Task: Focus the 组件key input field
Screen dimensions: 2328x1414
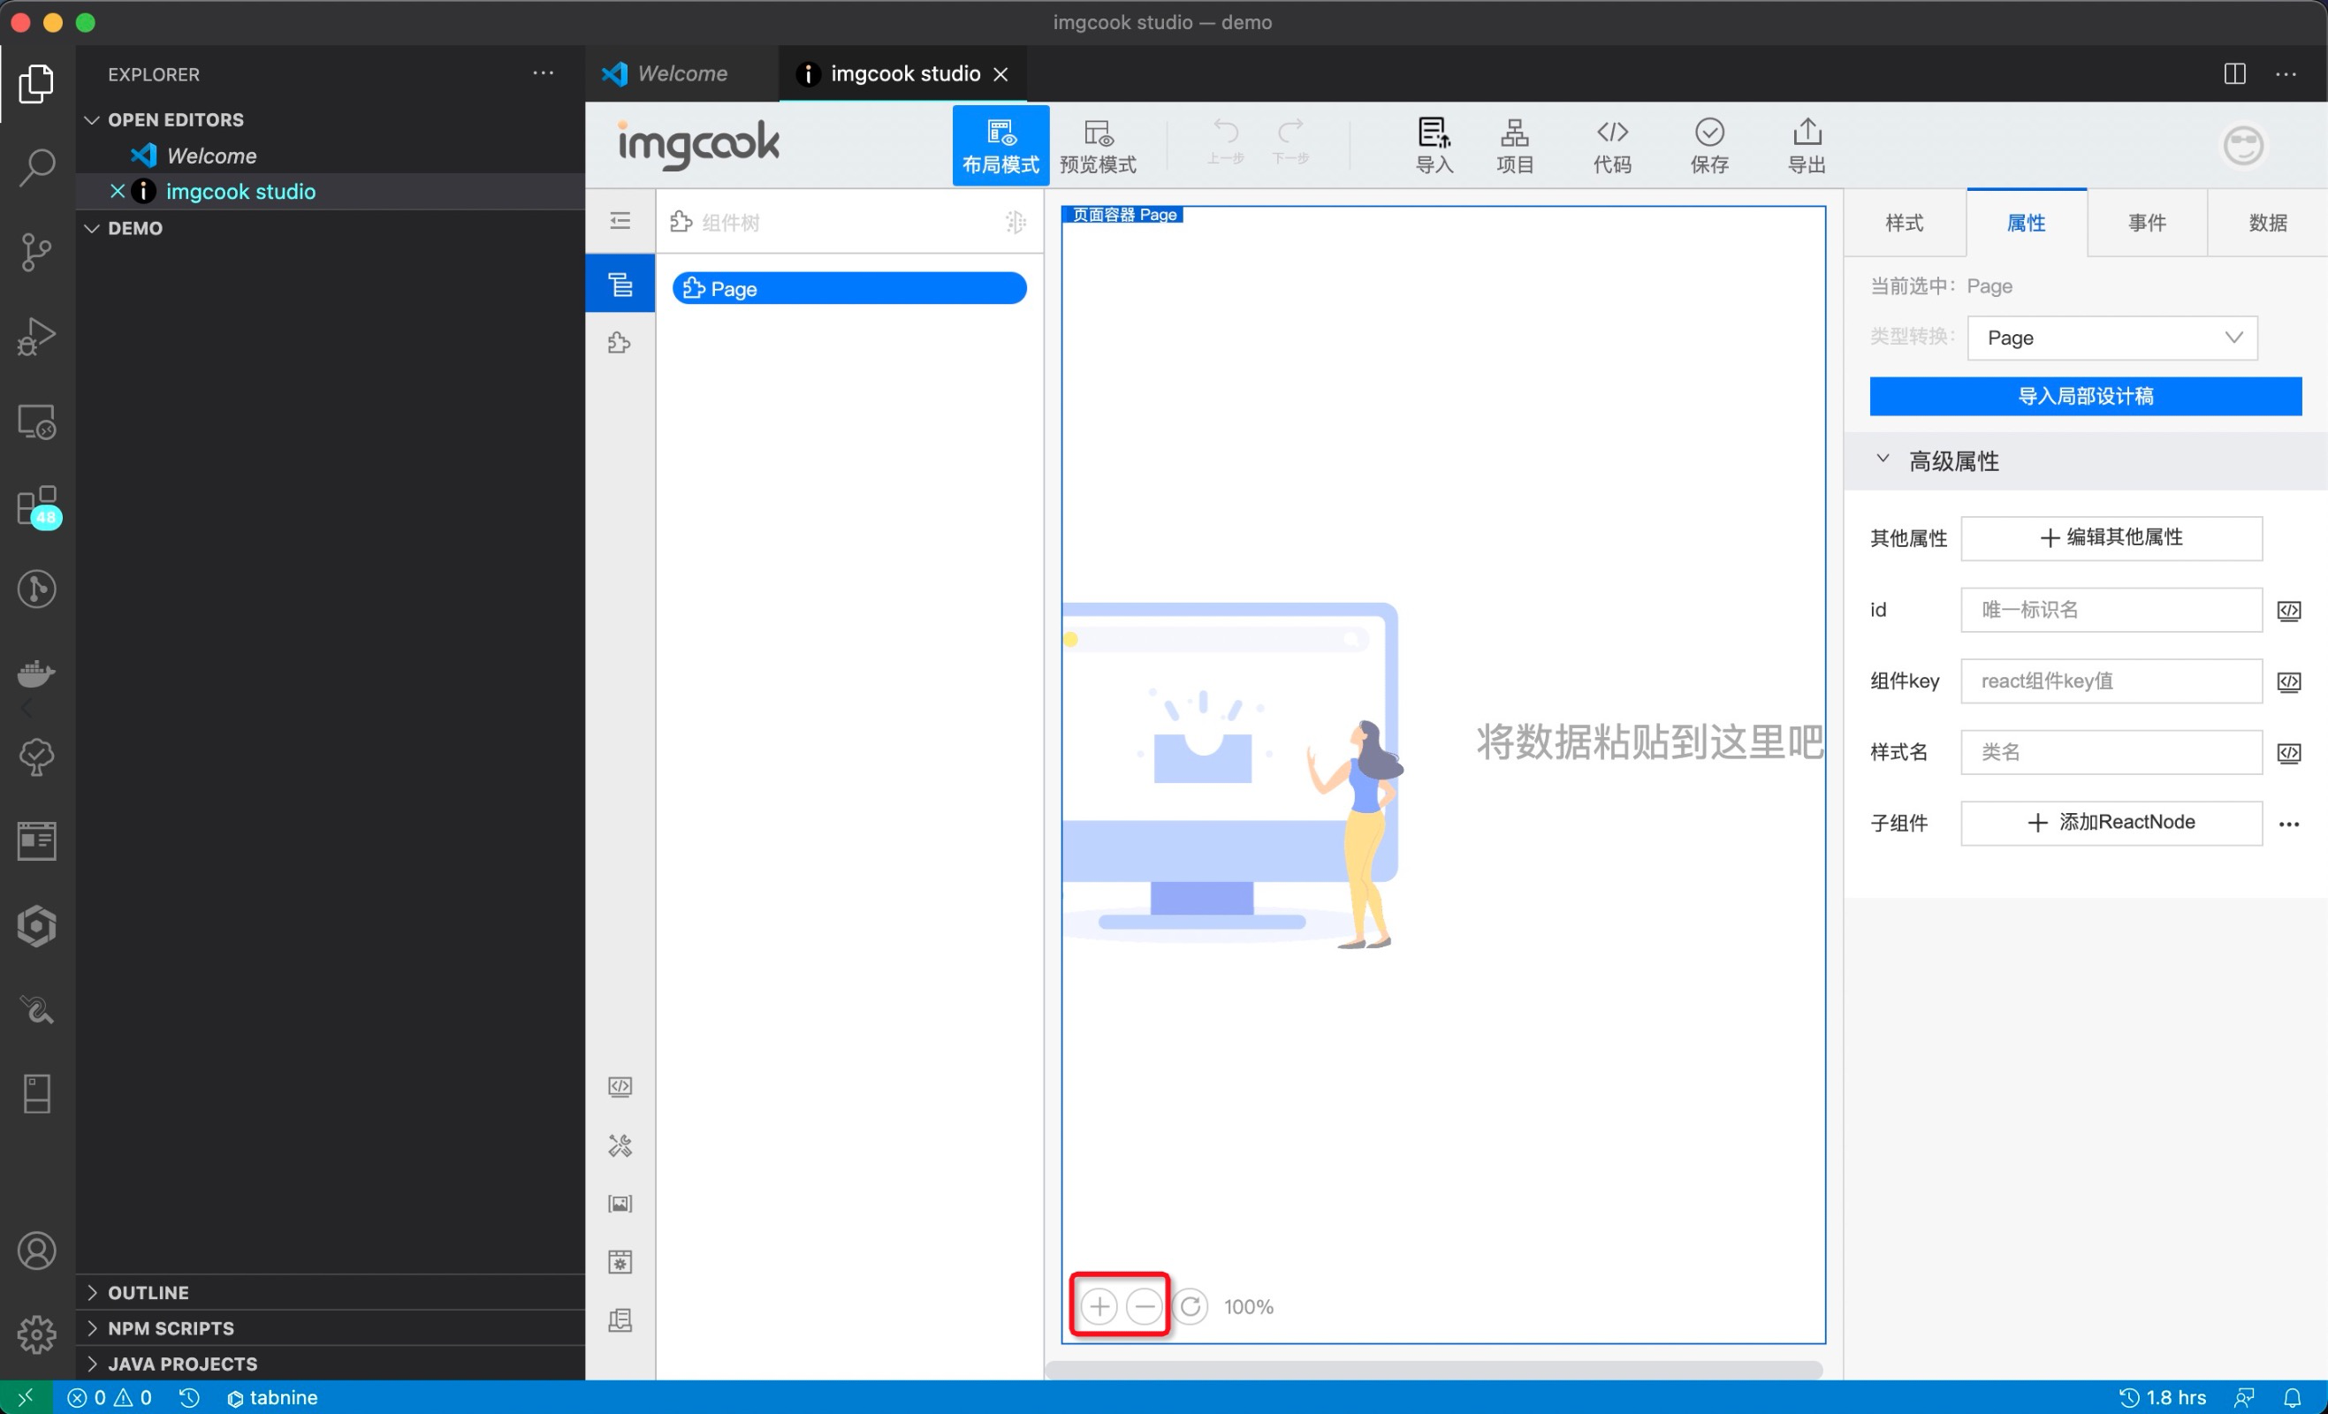Action: [2111, 680]
